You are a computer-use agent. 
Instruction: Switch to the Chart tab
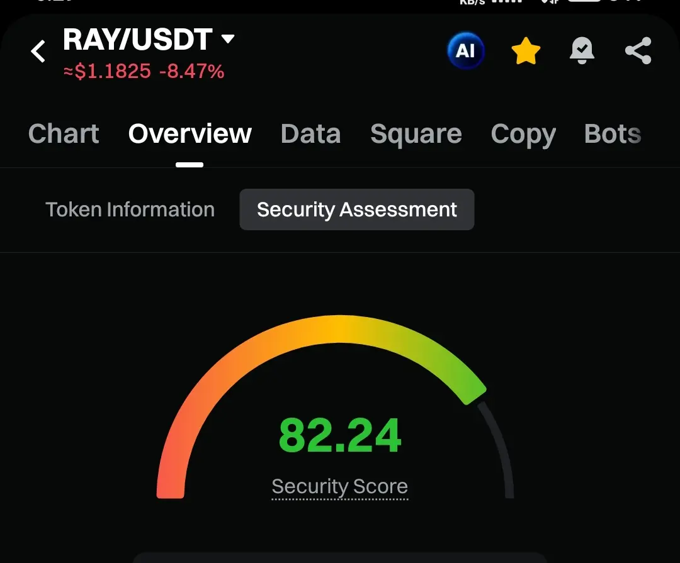tap(64, 134)
